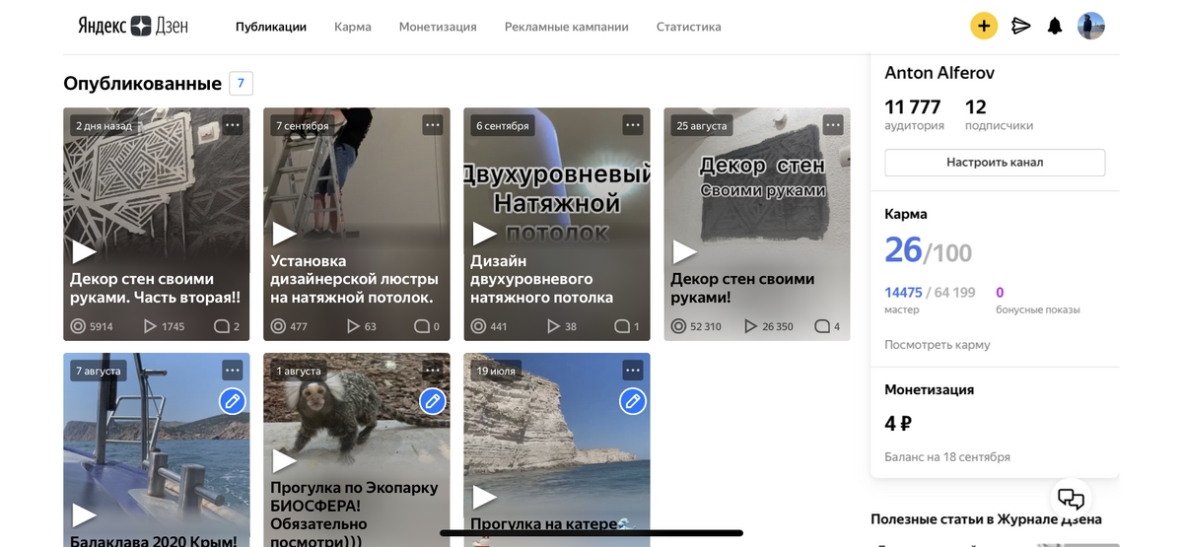The width and height of the screenshot is (1183, 547).
Task: Switch to the Монетизация tab
Action: coord(438,27)
